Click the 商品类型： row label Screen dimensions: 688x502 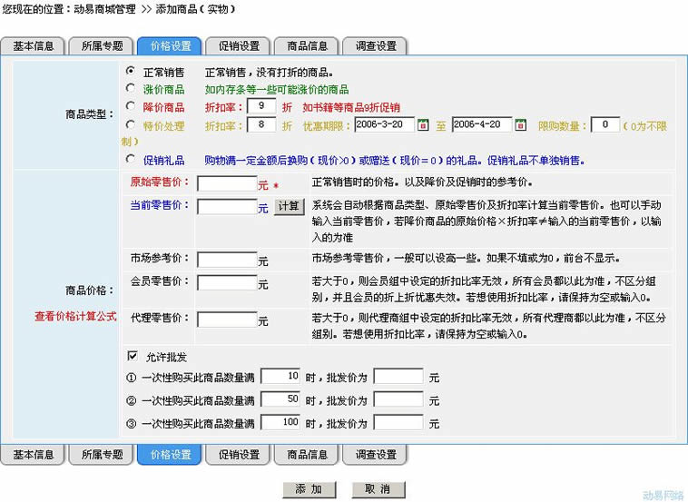click(90, 114)
